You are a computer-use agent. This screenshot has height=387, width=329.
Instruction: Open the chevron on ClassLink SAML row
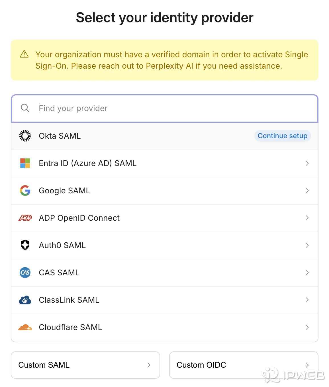307,300
